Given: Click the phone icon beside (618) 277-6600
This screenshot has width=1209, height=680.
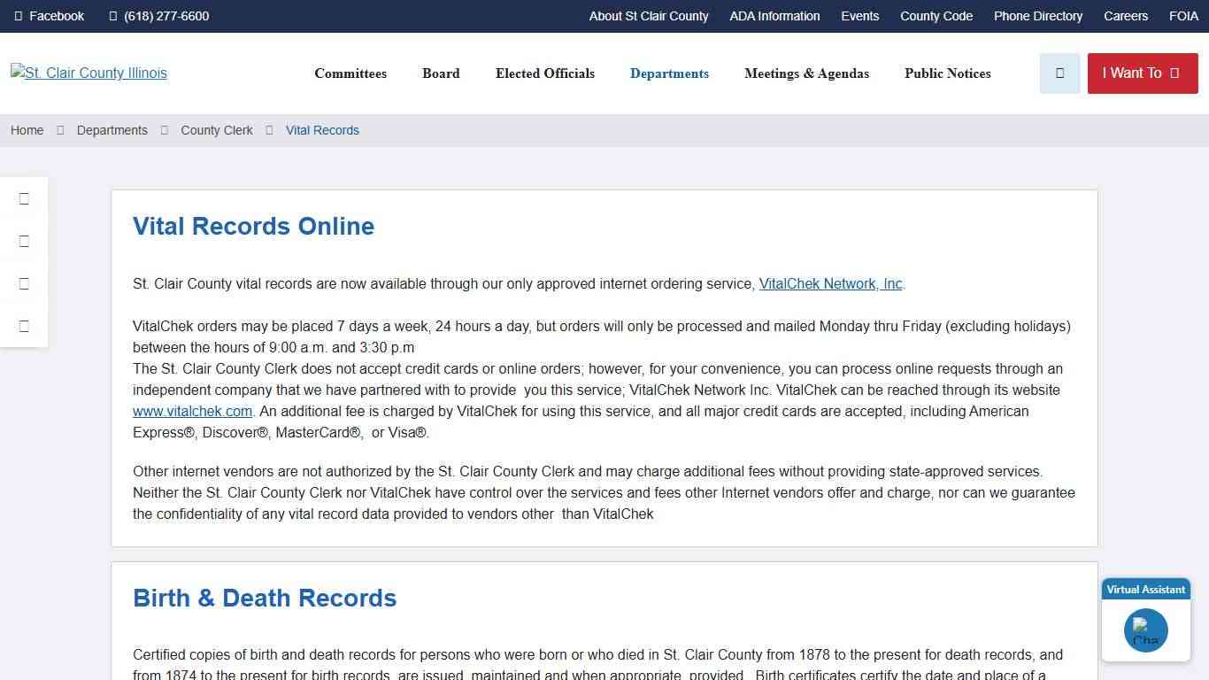Looking at the screenshot, I should pos(112,15).
